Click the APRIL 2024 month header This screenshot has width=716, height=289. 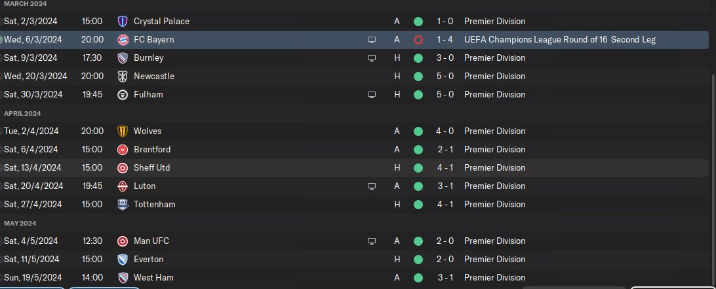pyautogui.click(x=22, y=114)
